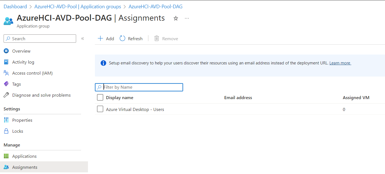
Task: Select the Tags icon
Action: 6,84
